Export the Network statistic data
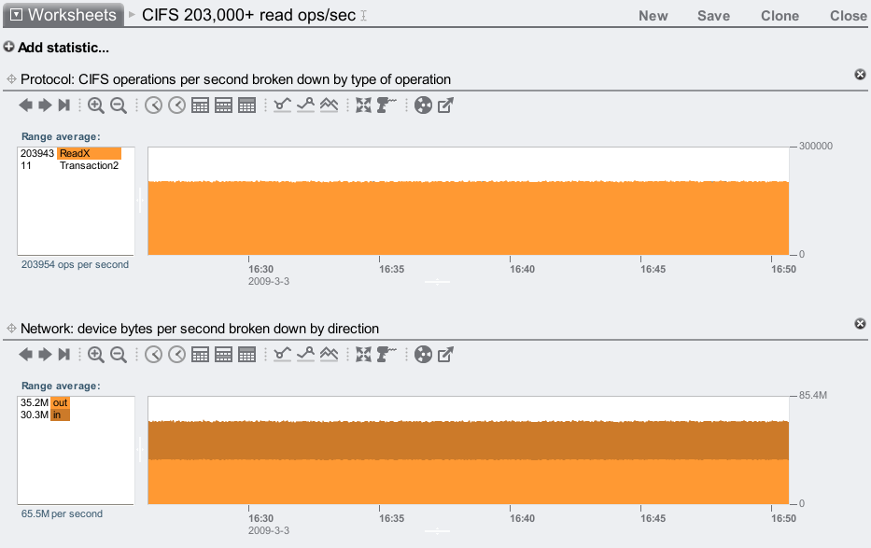Screen dimensions: 871x548 click(446, 355)
